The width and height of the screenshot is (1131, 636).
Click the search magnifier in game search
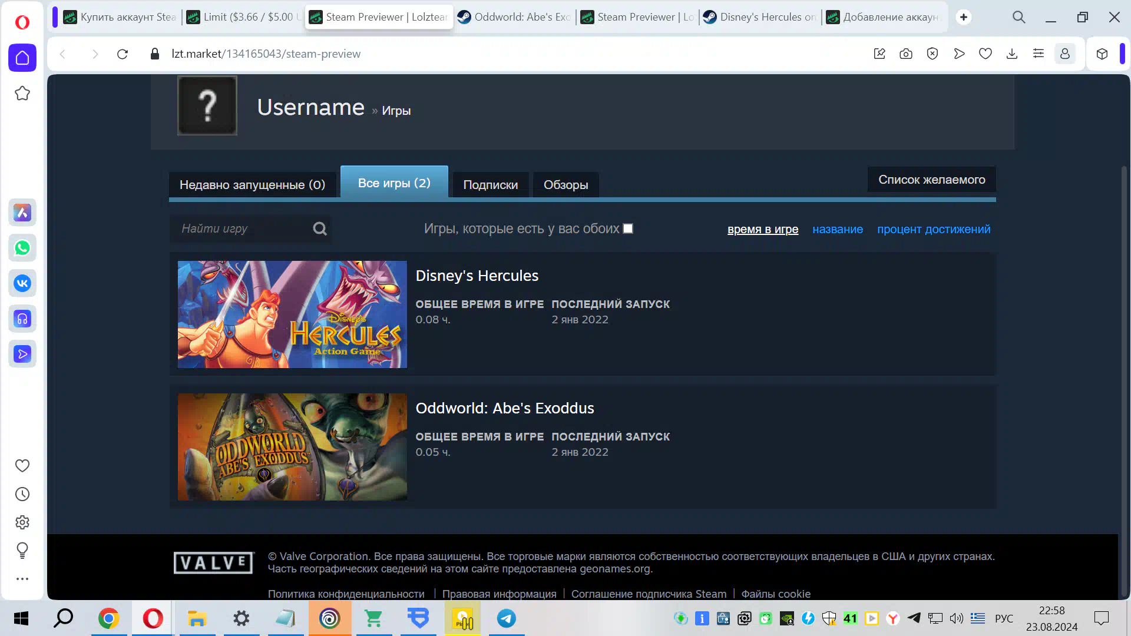pos(320,228)
